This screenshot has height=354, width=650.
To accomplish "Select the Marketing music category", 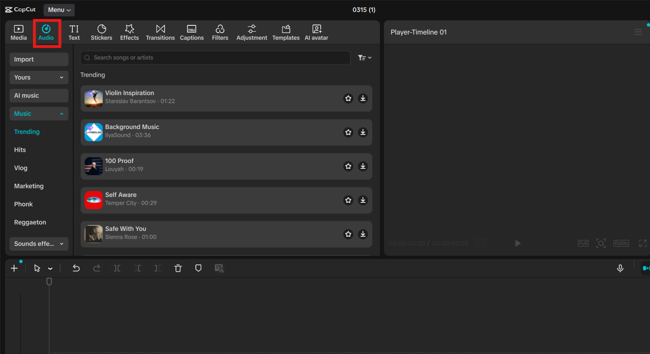I will click(x=29, y=186).
